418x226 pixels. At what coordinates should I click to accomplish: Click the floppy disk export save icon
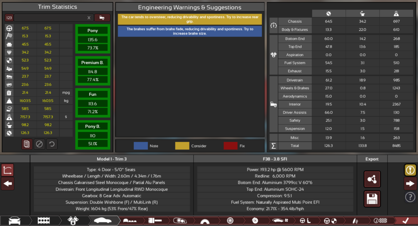point(372,199)
